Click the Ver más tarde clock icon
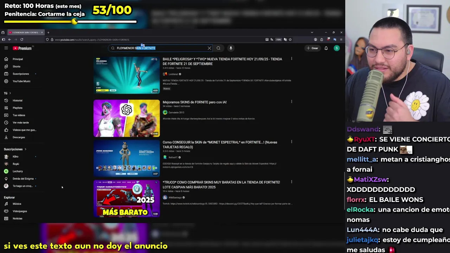Viewport: 450px width, 253px height. [6, 123]
